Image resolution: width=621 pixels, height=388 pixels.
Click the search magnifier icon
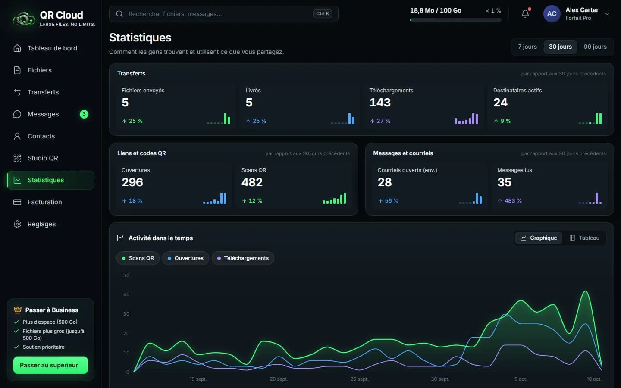click(x=119, y=14)
